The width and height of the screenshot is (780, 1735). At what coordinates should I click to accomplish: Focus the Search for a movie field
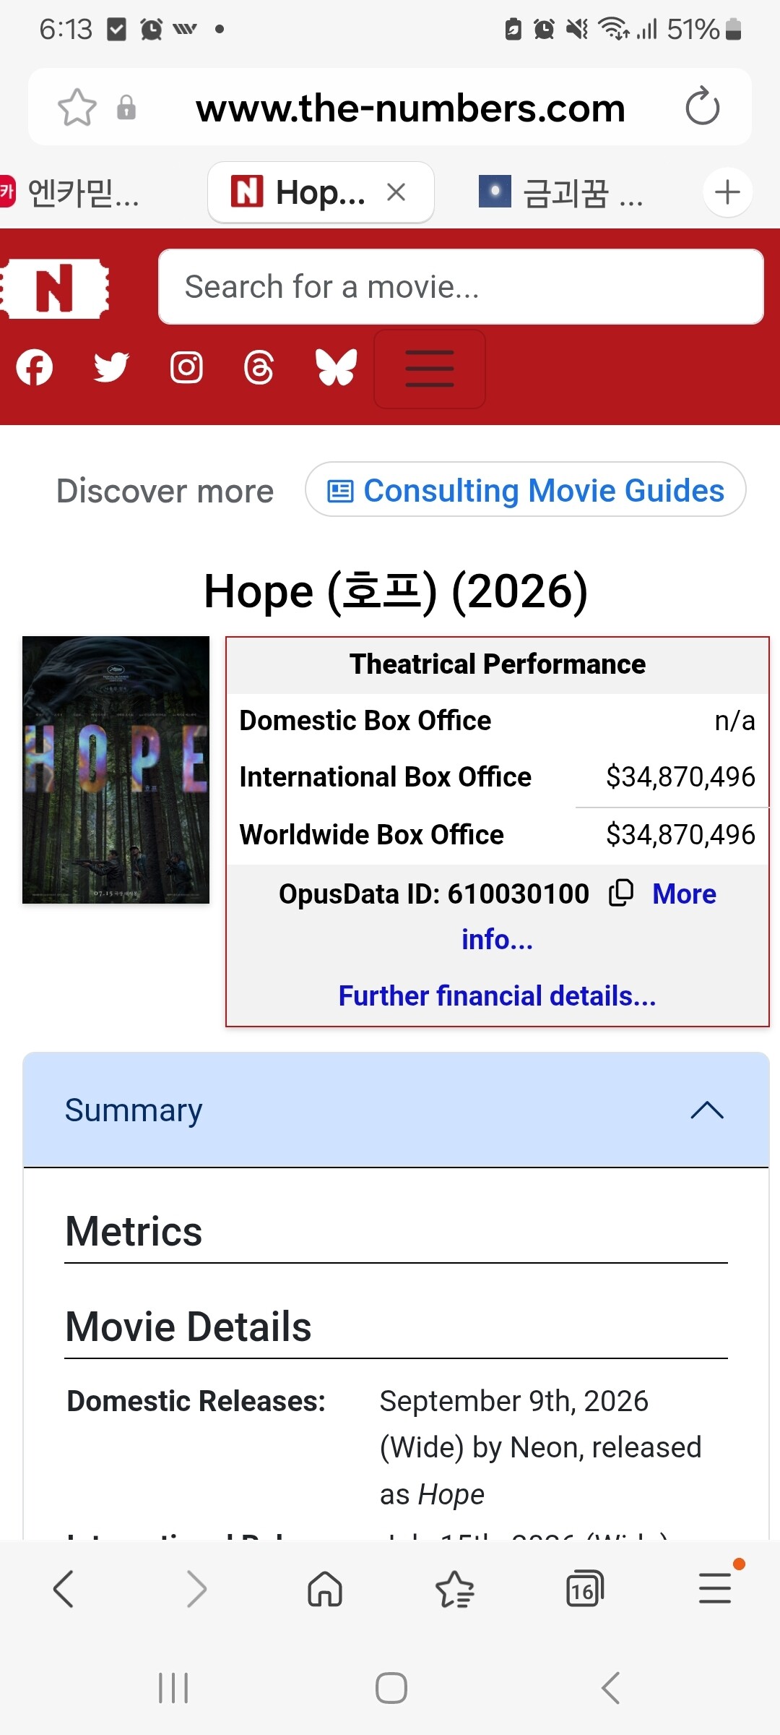point(461,287)
